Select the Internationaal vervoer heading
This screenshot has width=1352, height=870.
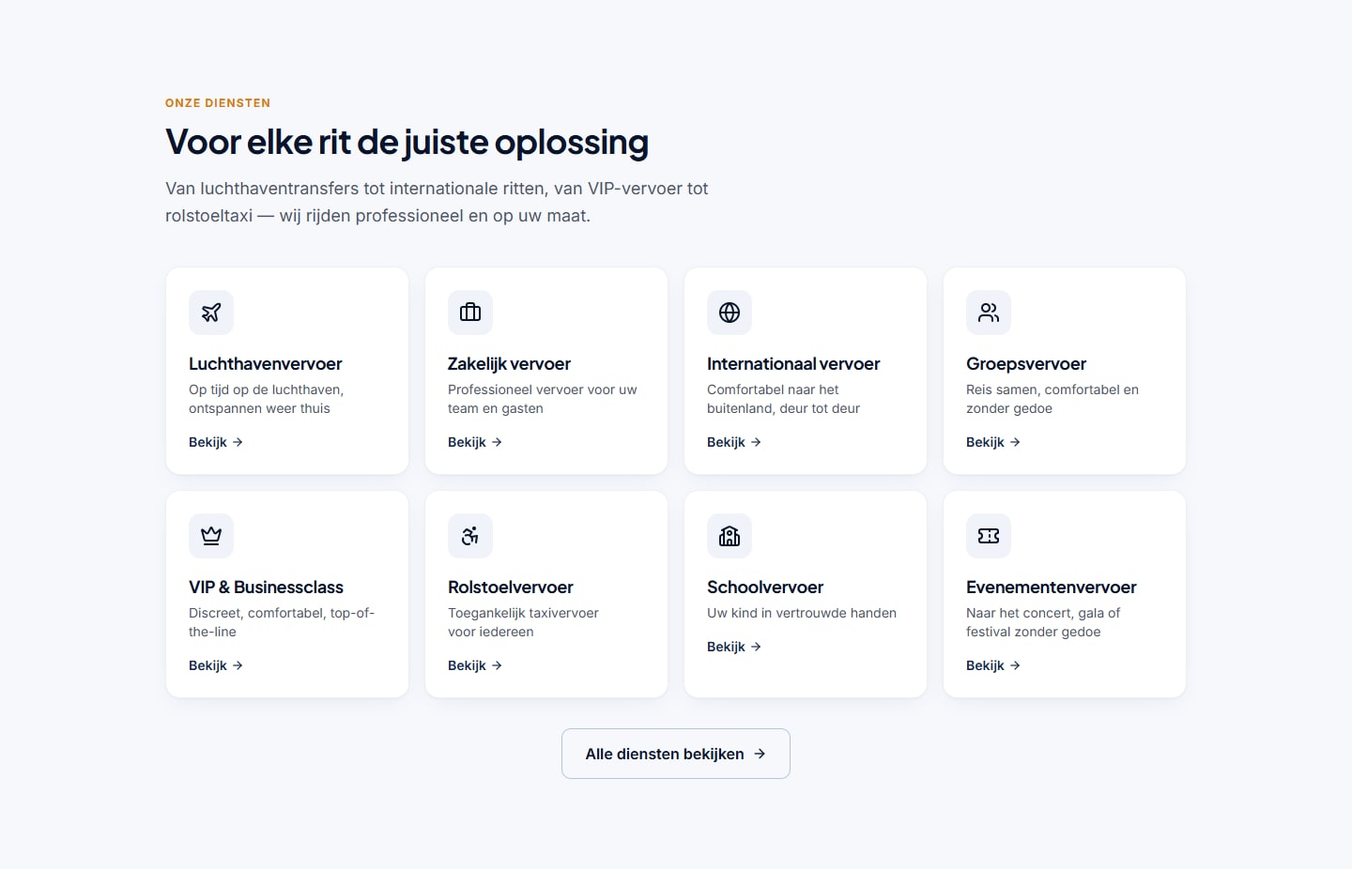[793, 364]
